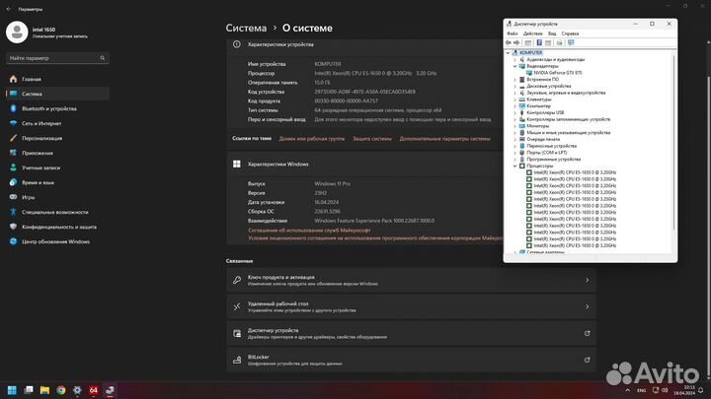711x399 pixels.
Task: Expand Аудиовходы и аудиовыходы node
Action: point(514,60)
